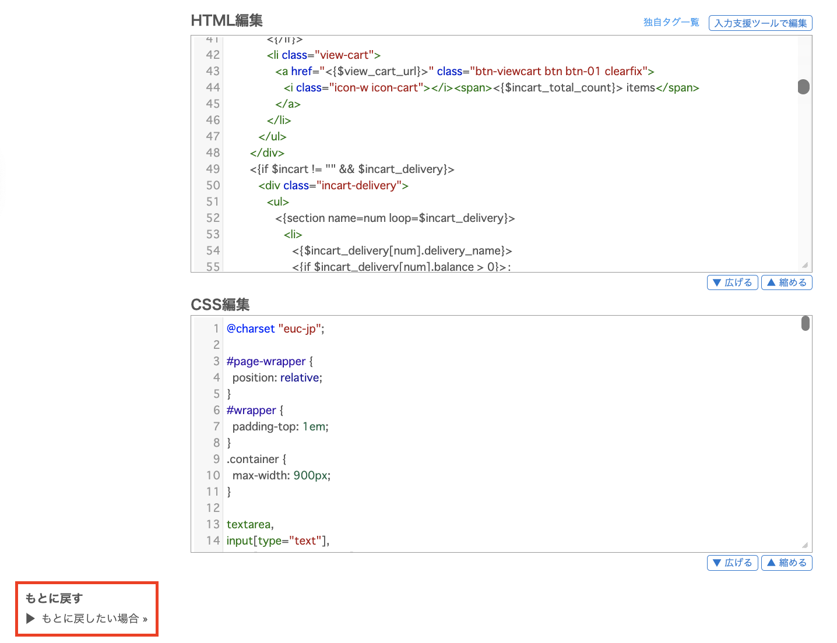Open the 独自タグ一覧 link

[671, 22]
